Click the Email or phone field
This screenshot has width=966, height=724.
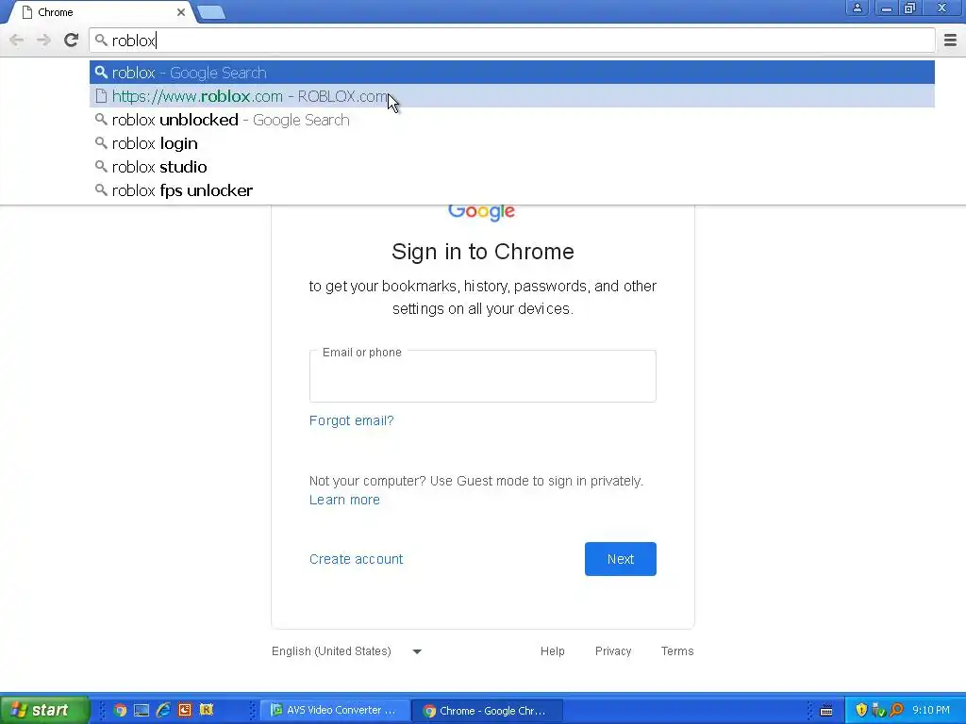(x=482, y=376)
